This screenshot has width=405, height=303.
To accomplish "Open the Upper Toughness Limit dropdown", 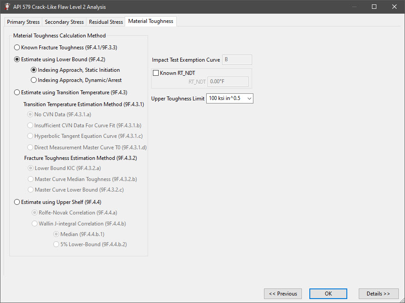I will (x=230, y=98).
